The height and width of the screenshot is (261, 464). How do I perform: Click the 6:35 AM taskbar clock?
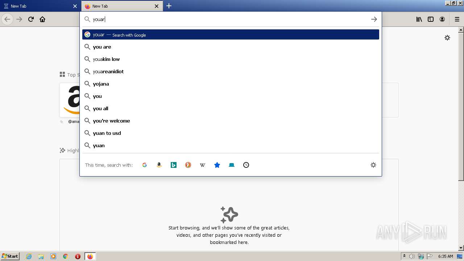click(446, 256)
